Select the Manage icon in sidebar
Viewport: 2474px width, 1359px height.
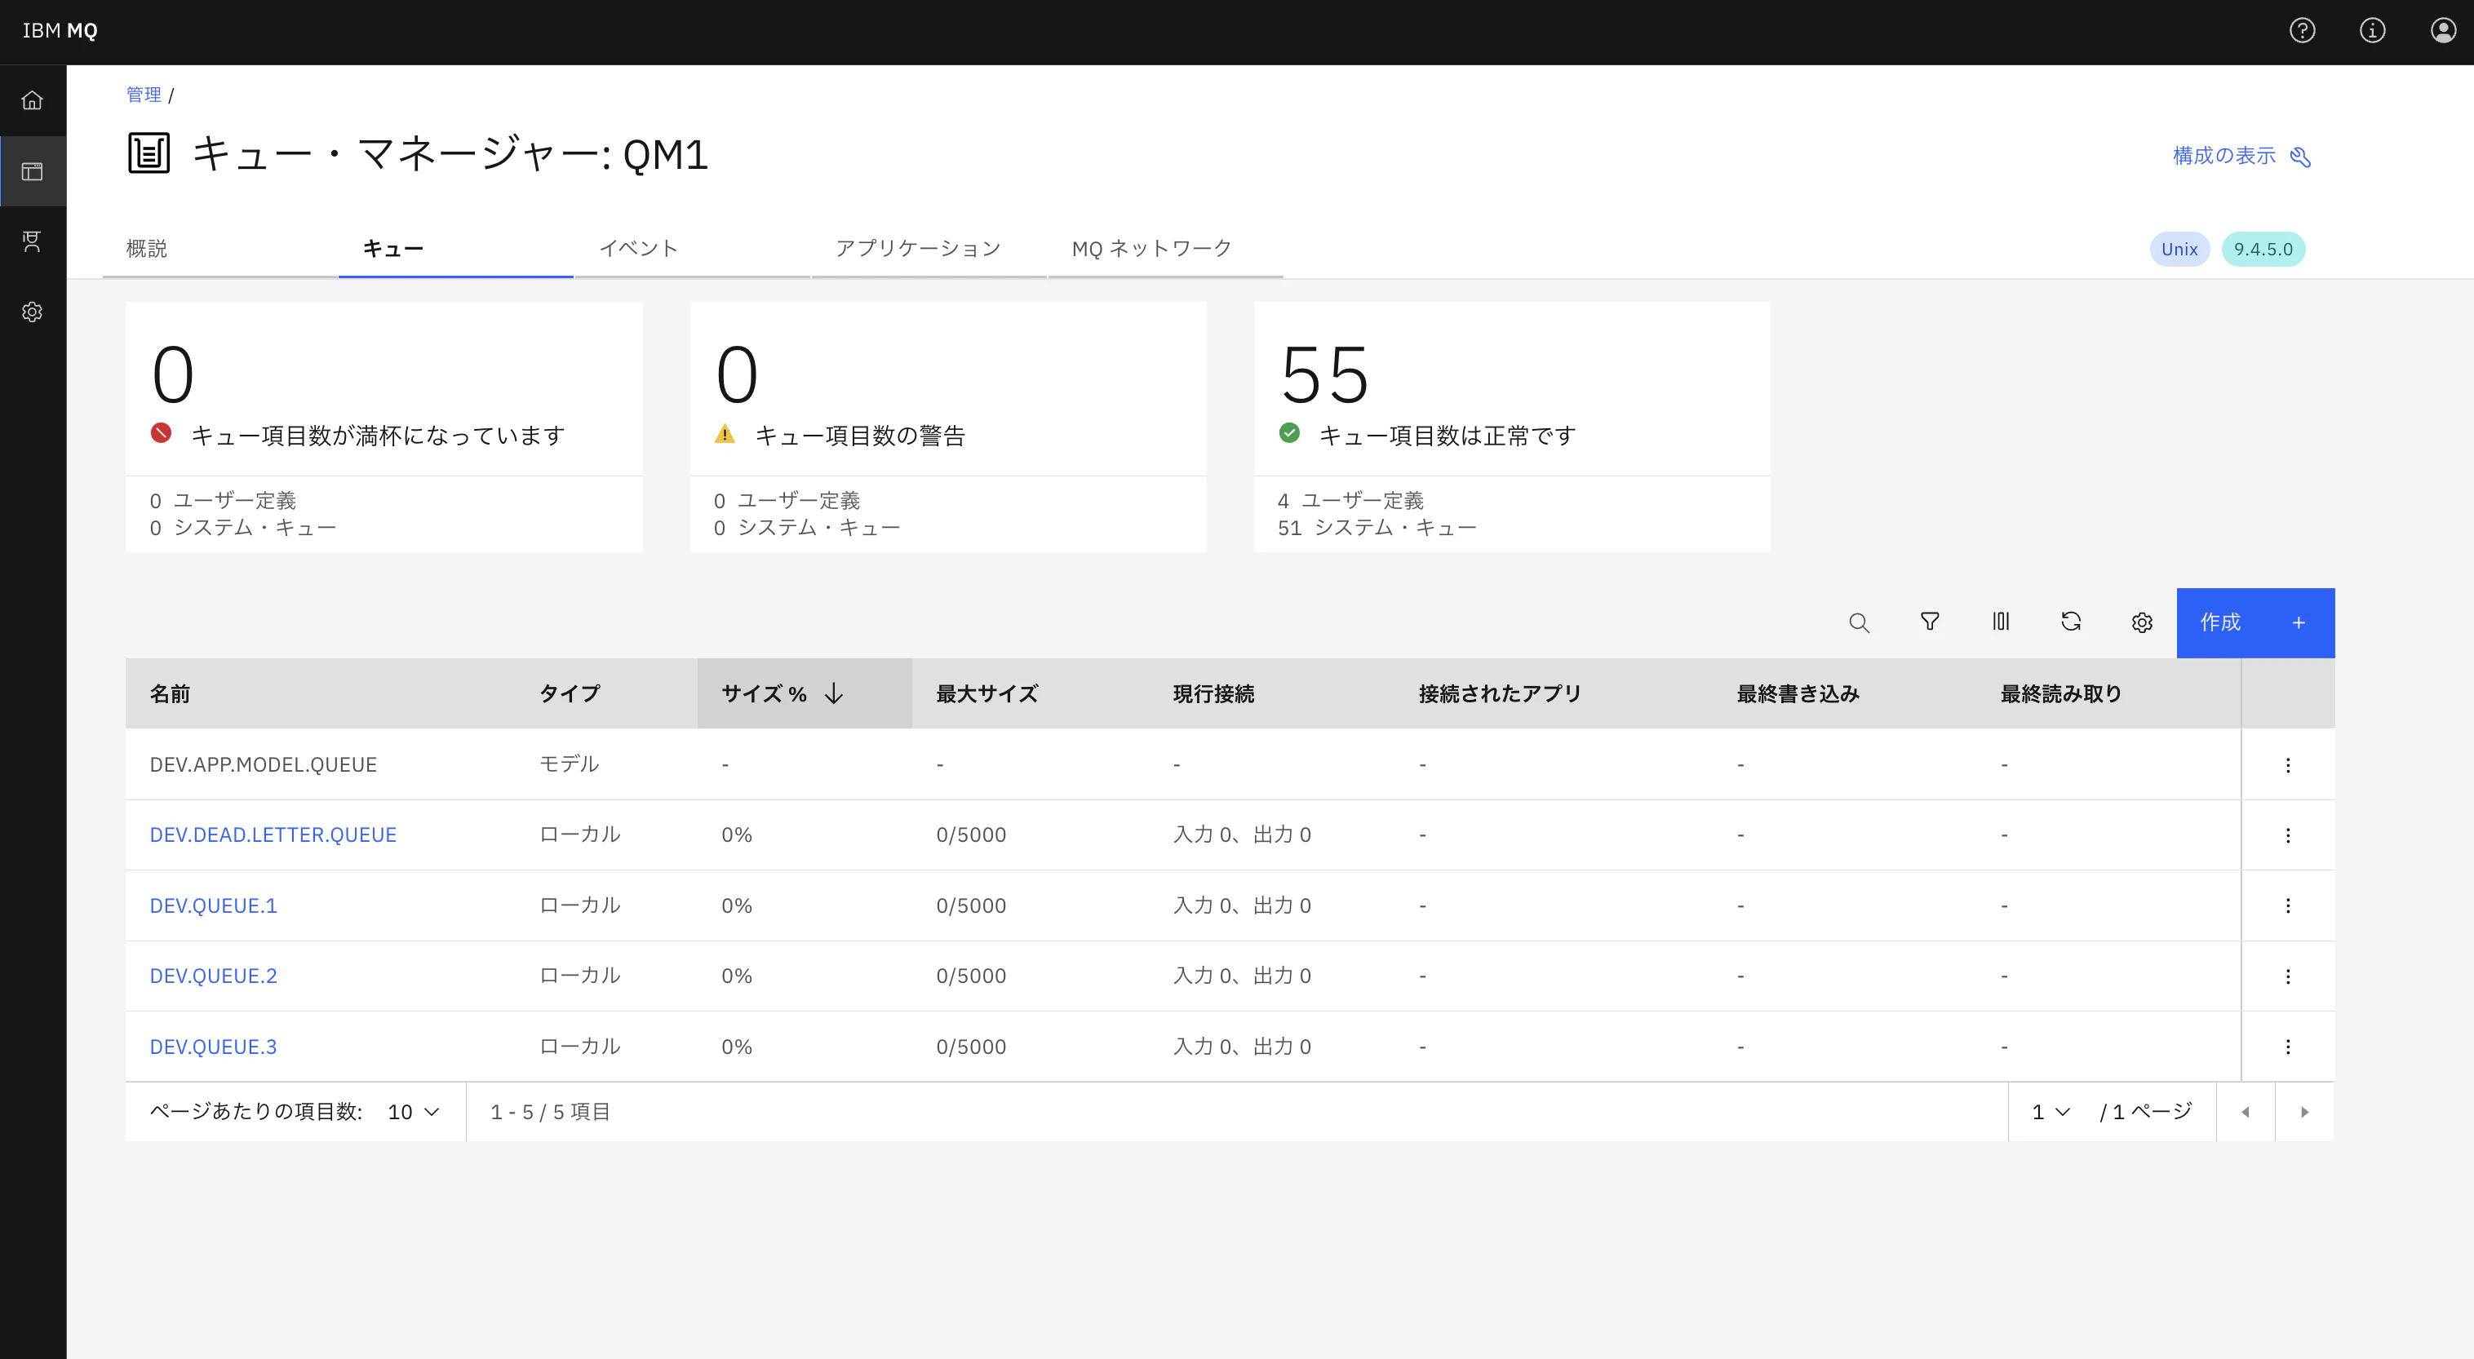pyautogui.click(x=33, y=171)
